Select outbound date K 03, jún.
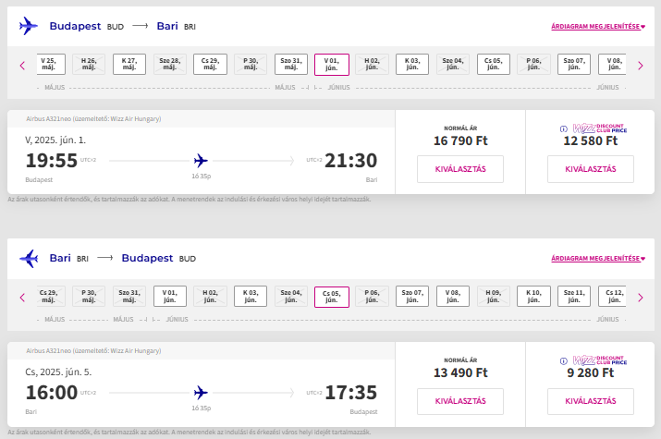This screenshot has width=661, height=439. 412,65
